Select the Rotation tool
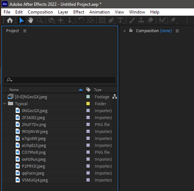 (81, 20)
